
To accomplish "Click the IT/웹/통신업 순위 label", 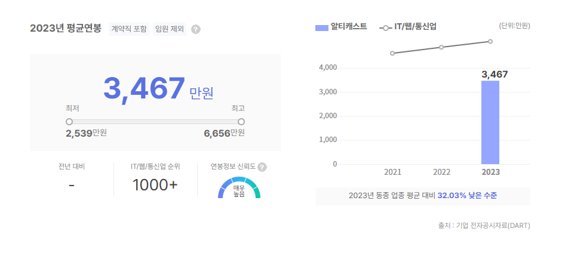I will click(x=155, y=166).
